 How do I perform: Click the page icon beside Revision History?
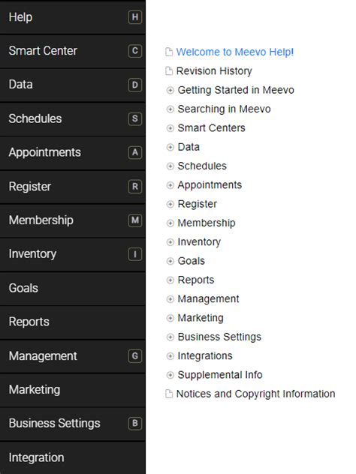coord(169,71)
